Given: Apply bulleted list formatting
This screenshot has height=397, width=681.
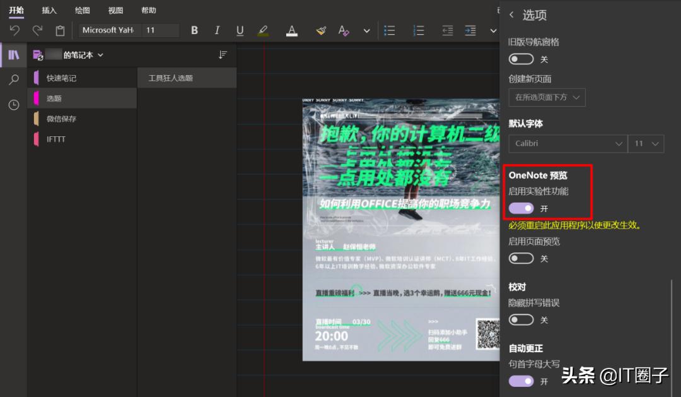Looking at the screenshot, I should 390,30.
